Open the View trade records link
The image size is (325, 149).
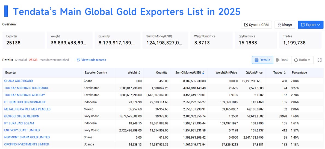pos(91,60)
